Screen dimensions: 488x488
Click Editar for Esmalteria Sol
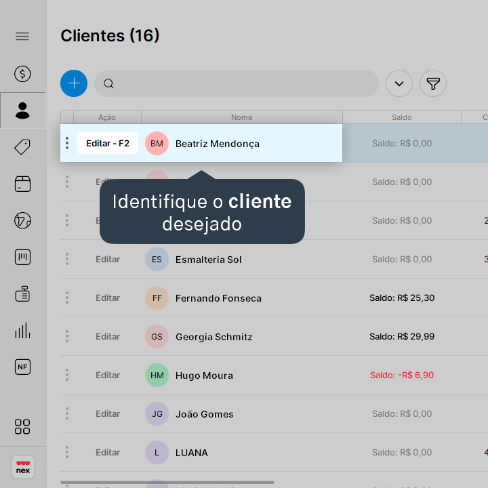(x=108, y=259)
